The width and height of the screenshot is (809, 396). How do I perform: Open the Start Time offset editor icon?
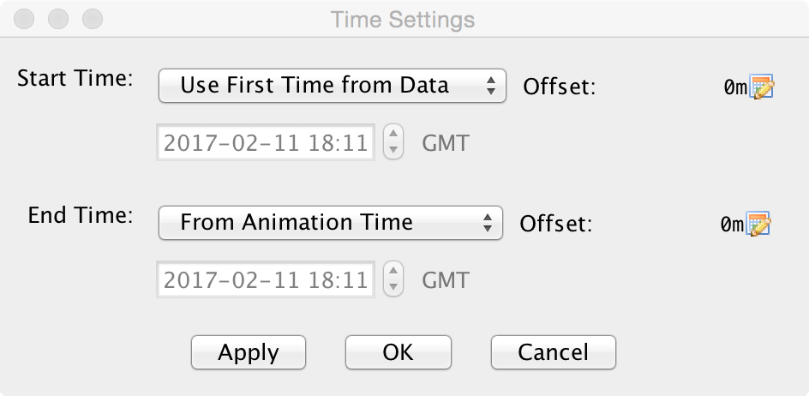click(x=762, y=87)
